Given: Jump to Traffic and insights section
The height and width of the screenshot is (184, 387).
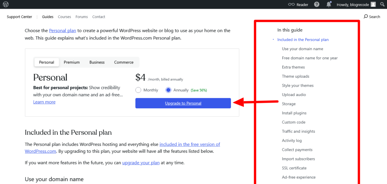Looking at the screenshot, I should (x=298, y=131).
